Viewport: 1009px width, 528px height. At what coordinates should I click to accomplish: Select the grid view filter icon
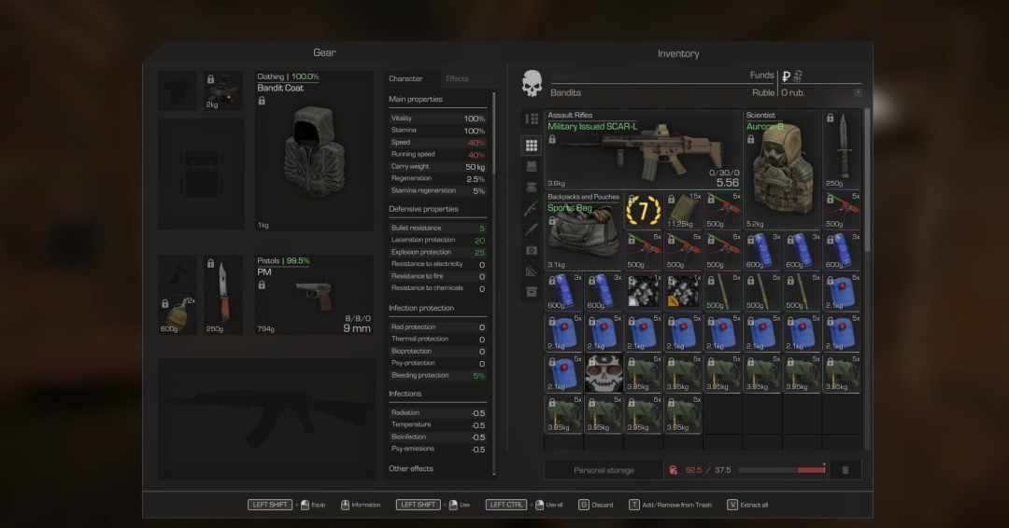coord(531,146)
